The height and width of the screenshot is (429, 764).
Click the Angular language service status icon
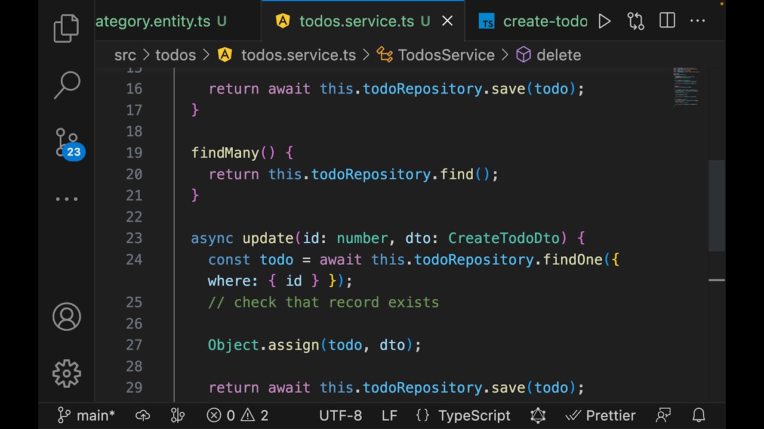tap(538, 415)
